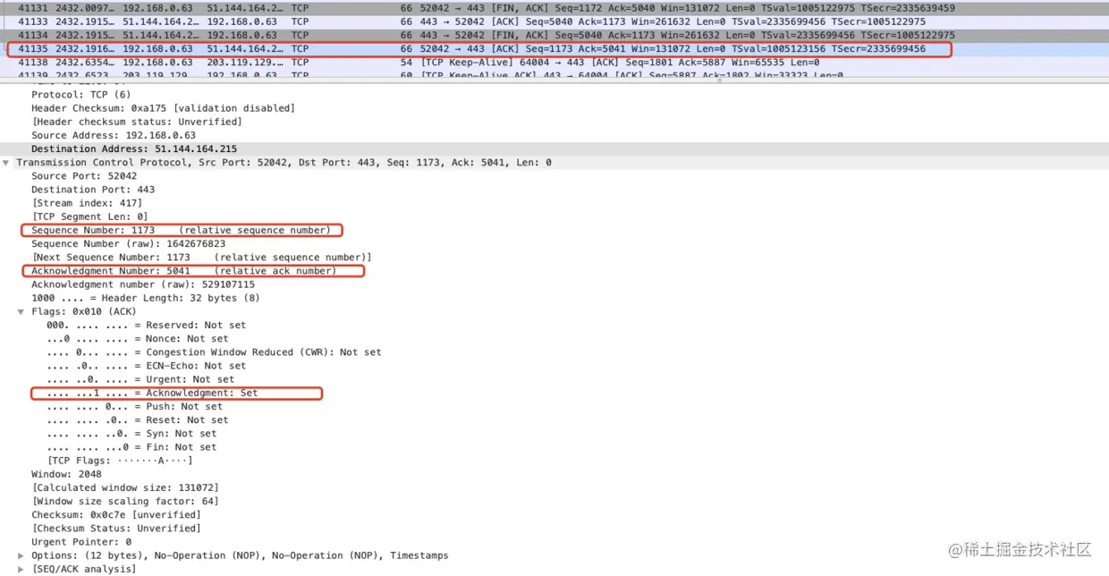Screen dimensions: 1109x576
Task: Select '[Header checksum status: Unverified]' line
Action: (137, 122)
